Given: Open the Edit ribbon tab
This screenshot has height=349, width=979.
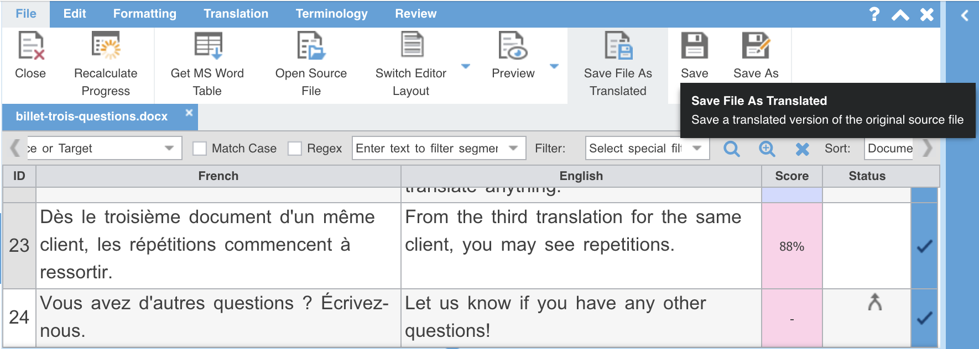Looking at the screenshot, I should point(75,14).
